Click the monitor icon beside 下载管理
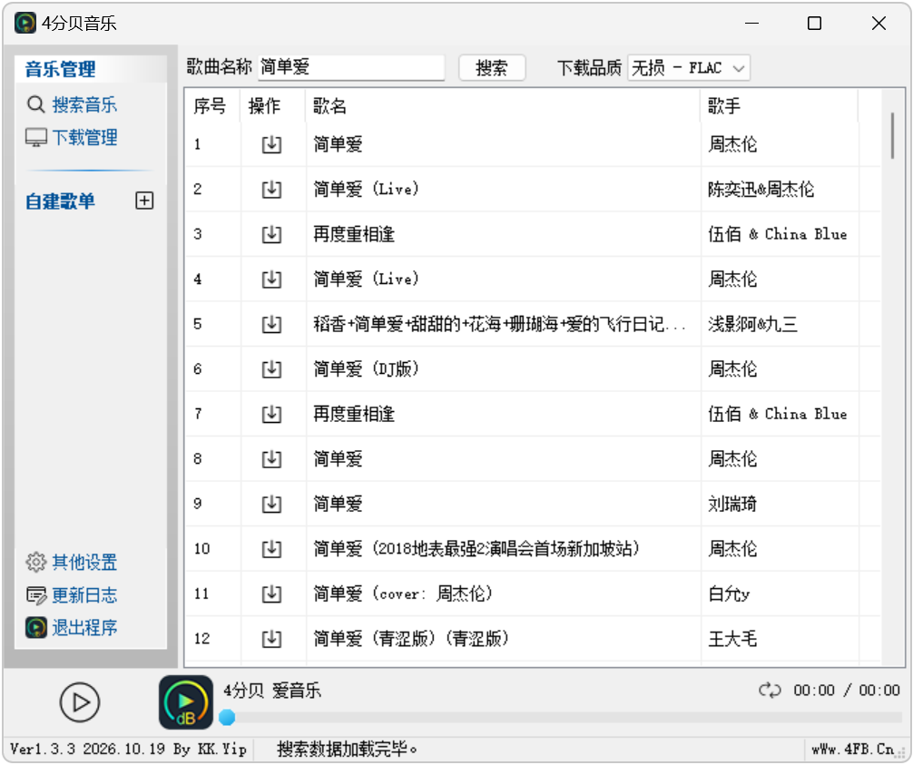Viewport: 913px width, 765px height. pos(36,138)
